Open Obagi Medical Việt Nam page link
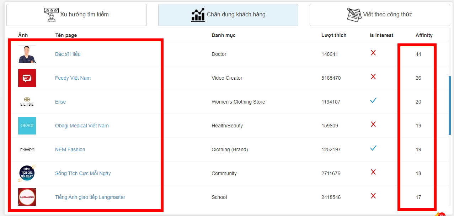This screenshot has width=454, height=216. pos(82,126)
